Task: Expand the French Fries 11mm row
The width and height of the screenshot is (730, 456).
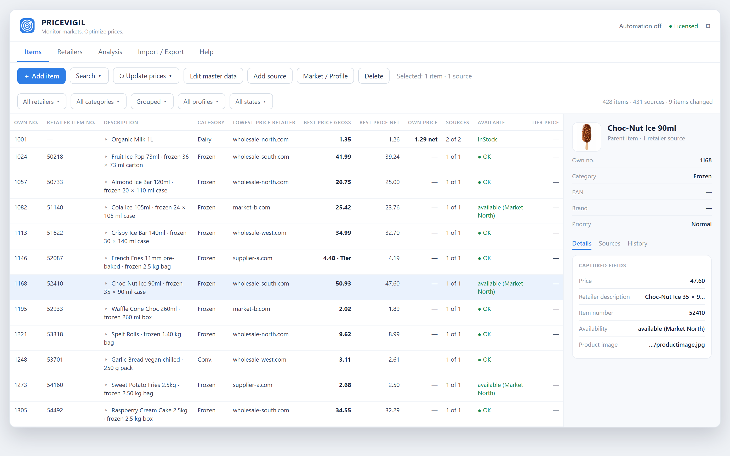Action: point(106,258)
